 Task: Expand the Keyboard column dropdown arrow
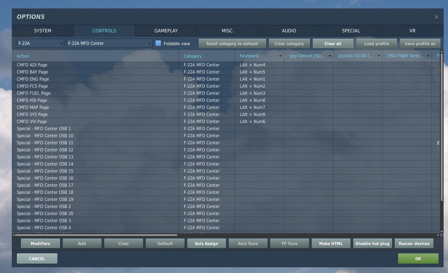pos(280,56)
